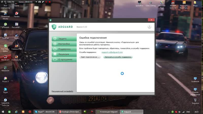Viewport: 203px width, 114px height.
Task: Click Написать в службу поддержки button
Action: click(118, 57)
